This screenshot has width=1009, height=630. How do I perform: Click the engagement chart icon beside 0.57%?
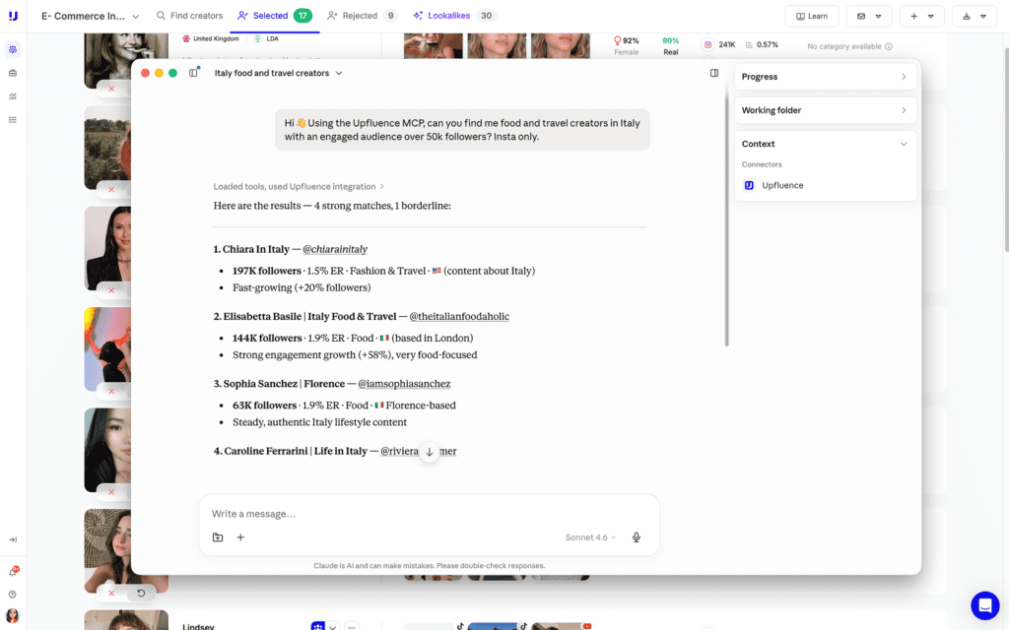pyautogui.click(x=749, y=45)
